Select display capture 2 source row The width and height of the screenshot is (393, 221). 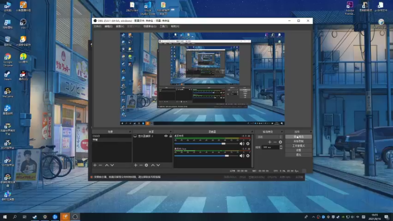(152, 136)
